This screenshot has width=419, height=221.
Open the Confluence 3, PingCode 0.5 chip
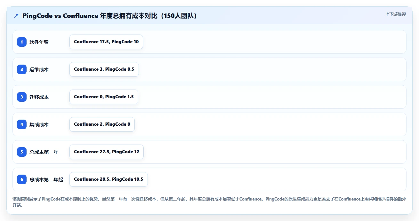tap(104, 69)
